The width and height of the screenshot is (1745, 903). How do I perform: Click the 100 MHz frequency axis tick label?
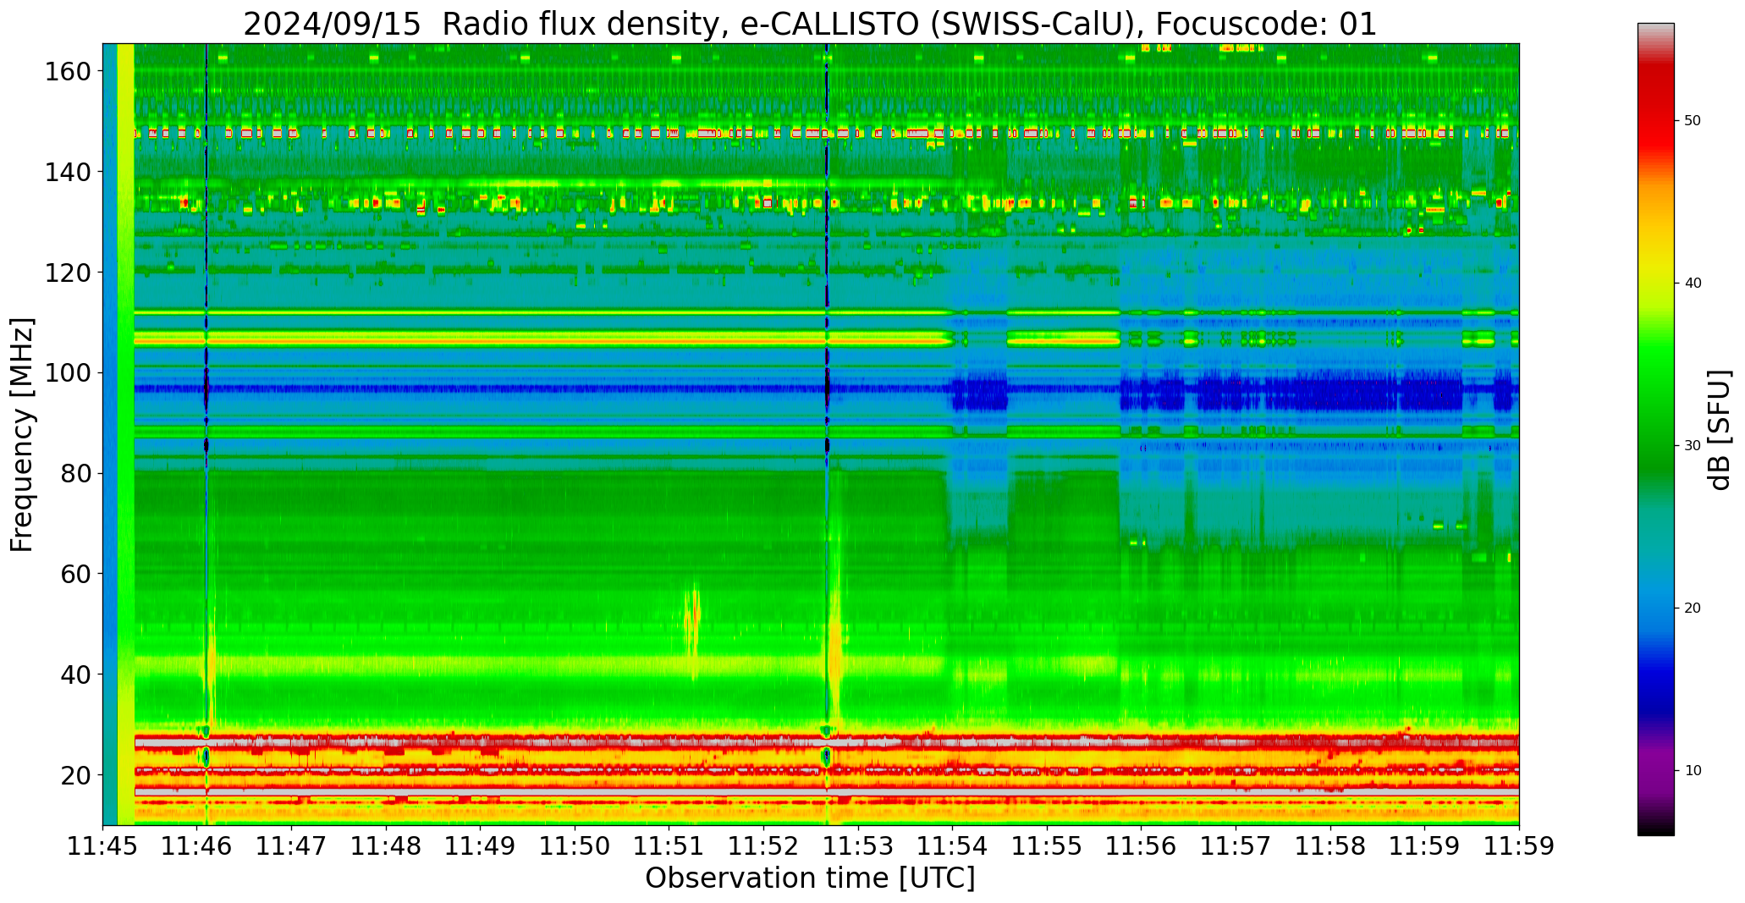[68, 373]
